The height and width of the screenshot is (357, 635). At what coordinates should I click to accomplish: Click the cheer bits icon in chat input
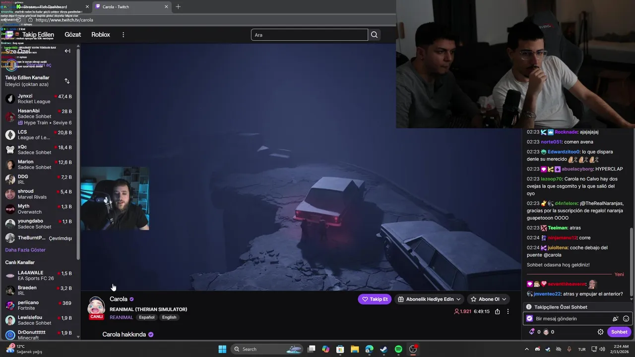(616, 319)
